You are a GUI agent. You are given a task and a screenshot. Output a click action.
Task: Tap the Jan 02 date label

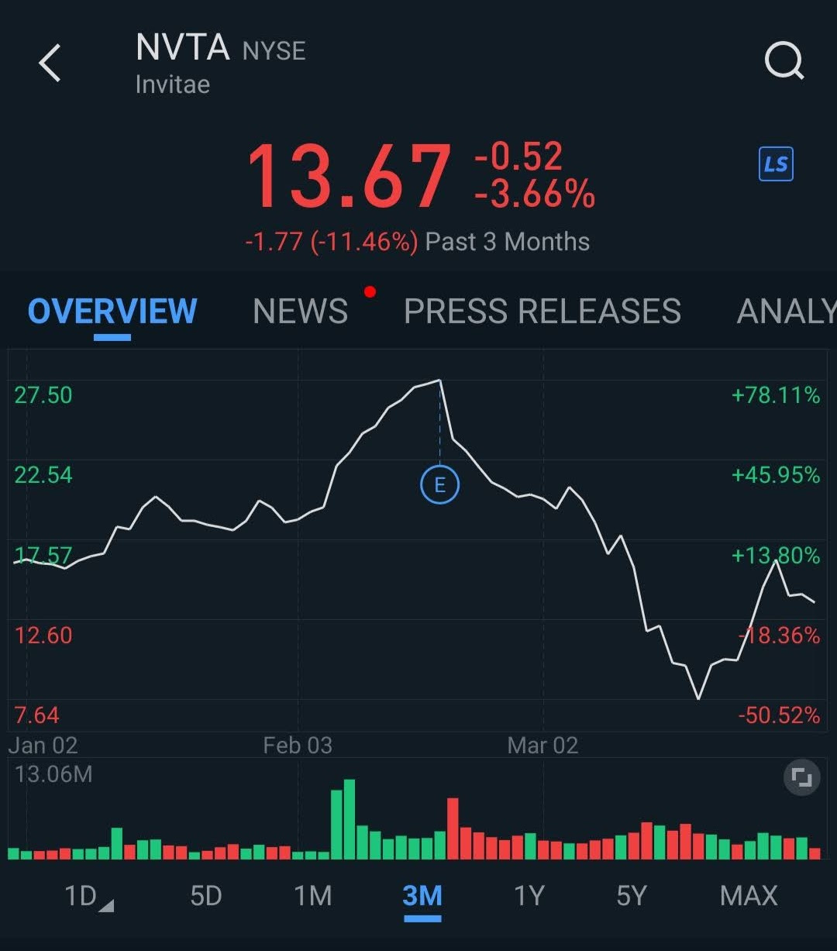click(x=43, y=746)
